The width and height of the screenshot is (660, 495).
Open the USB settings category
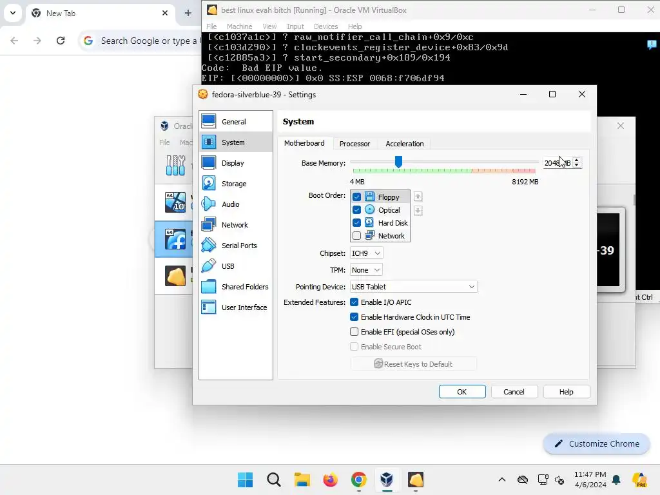[x=236, y=266]
